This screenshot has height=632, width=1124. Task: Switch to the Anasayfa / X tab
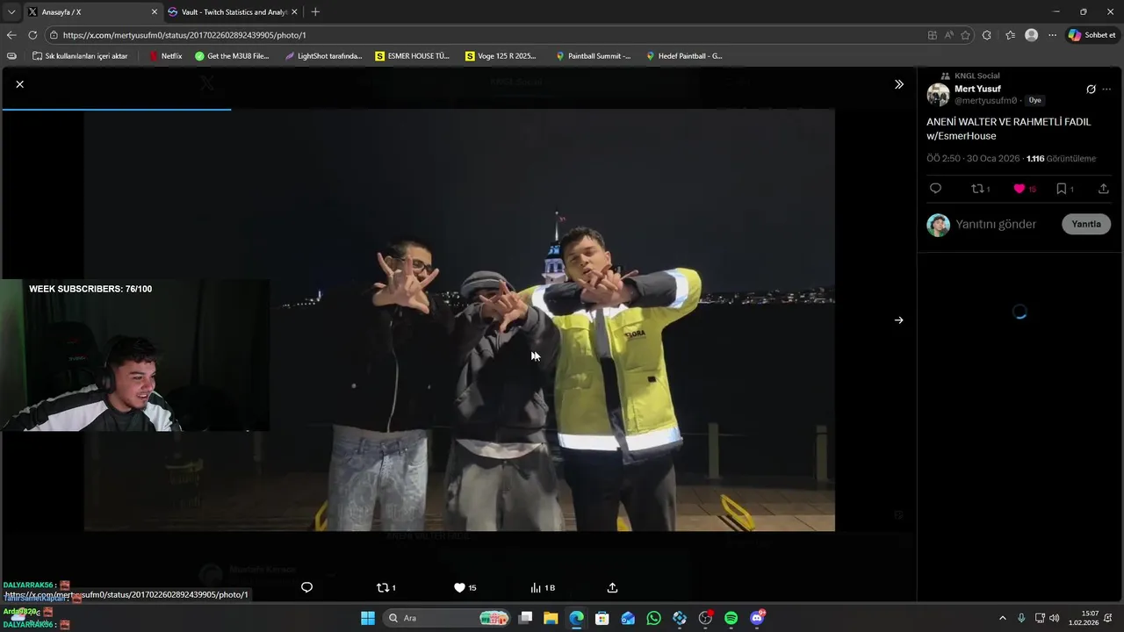click(x=91, y=11)
